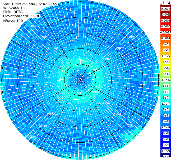
Task: Click the 1e-7 colorbar value
Action: (166, 109)
